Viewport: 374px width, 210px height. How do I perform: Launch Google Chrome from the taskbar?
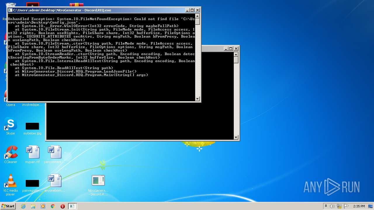tap(53, 206)
